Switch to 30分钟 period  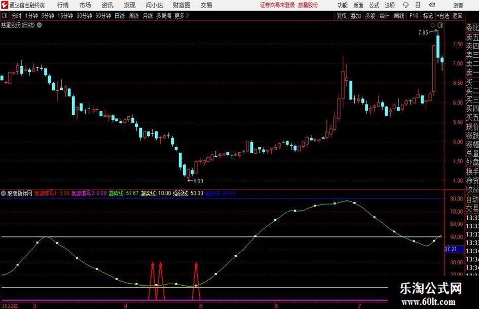(84, 16)
